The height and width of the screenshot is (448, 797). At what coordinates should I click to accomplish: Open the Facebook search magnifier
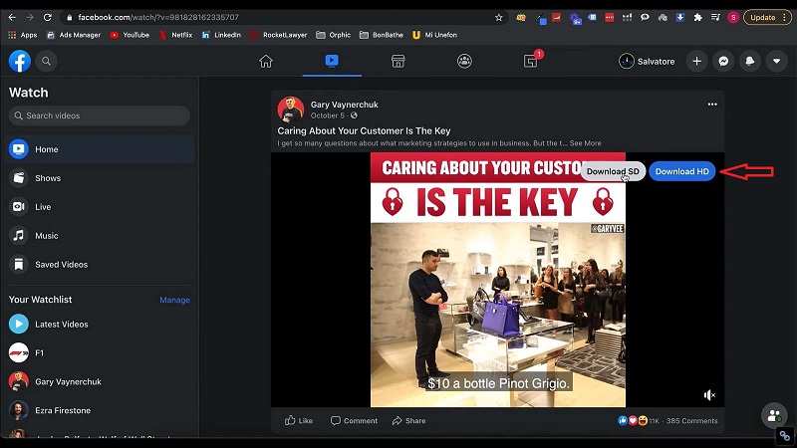[46, 61]
